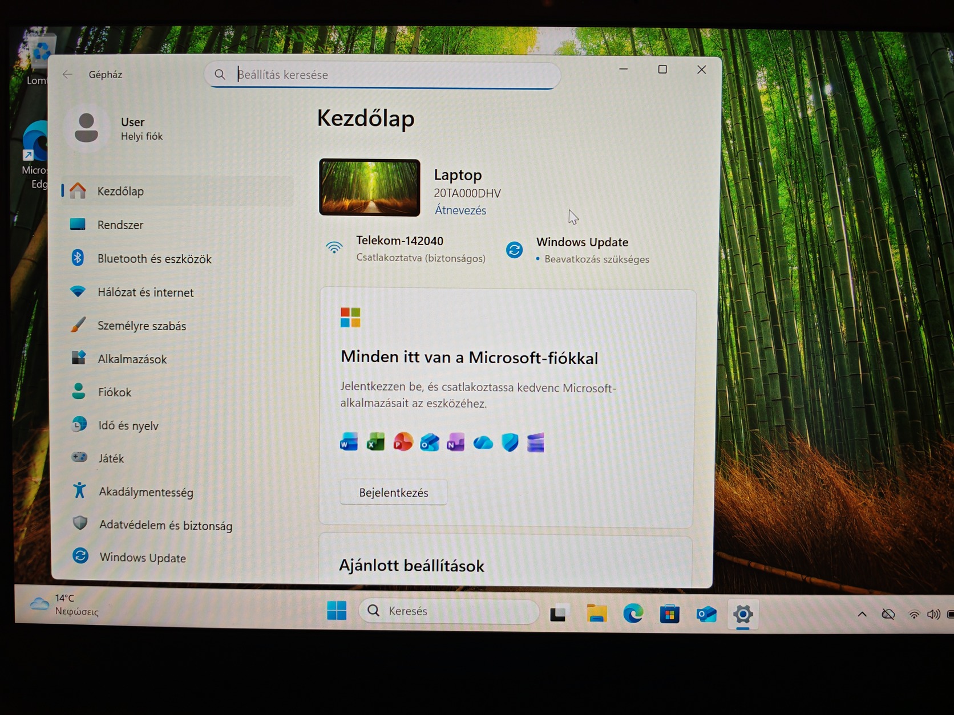Screen dimensions: 954x715
Task: Click the Ajánlott beállítások heading
Action: click(x=411, y=566)
